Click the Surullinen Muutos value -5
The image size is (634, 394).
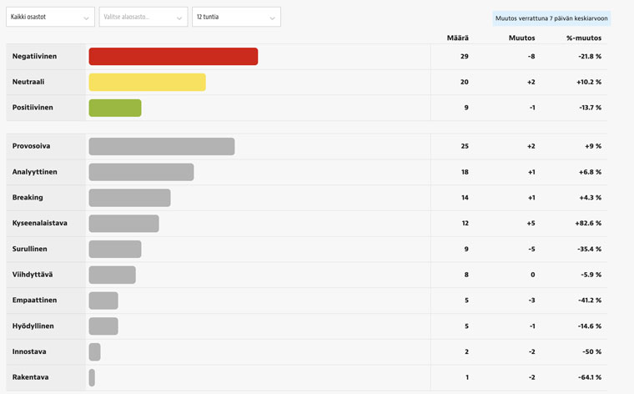point(531,249)
